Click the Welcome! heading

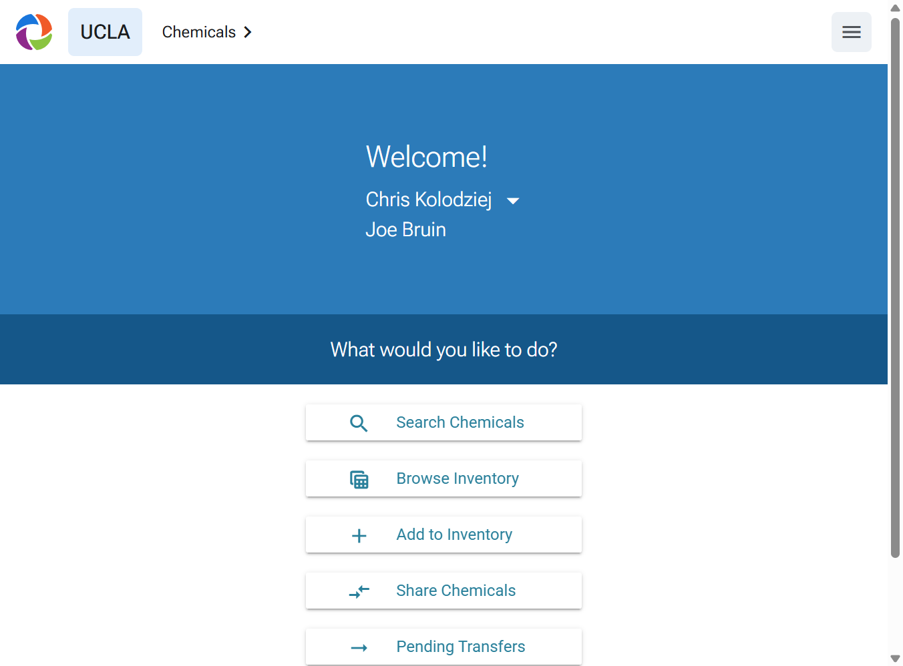coord(426,157)
